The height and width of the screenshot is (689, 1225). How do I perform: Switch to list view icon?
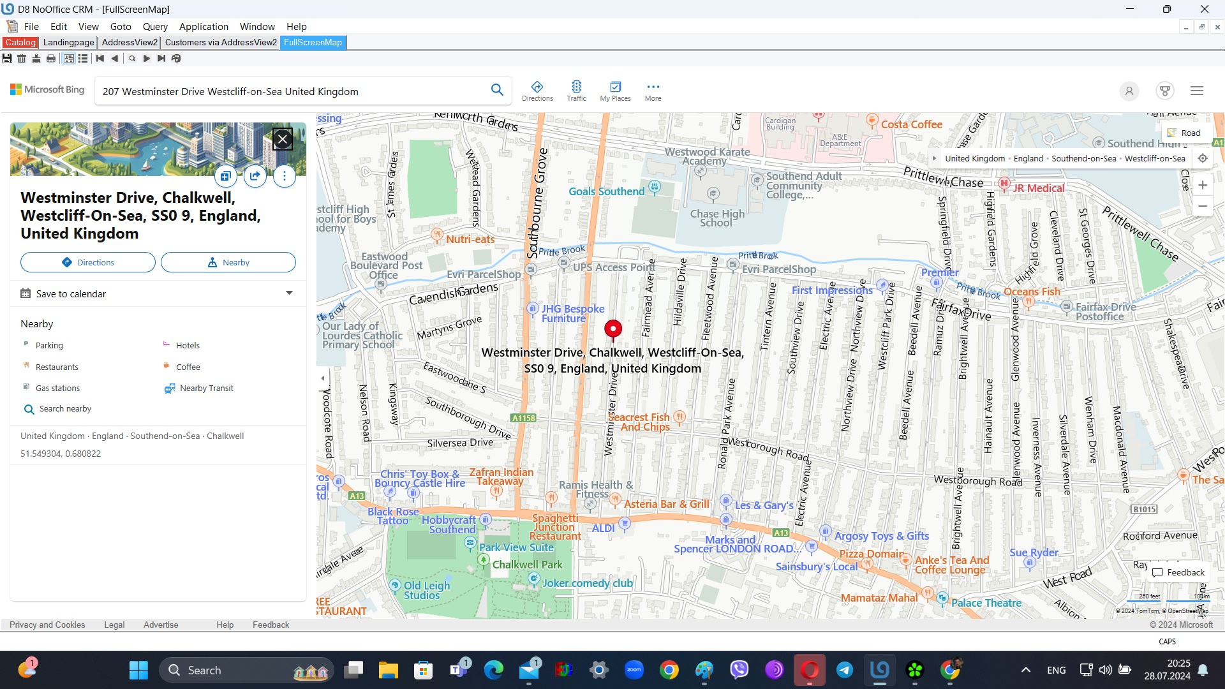coord(83,58)
